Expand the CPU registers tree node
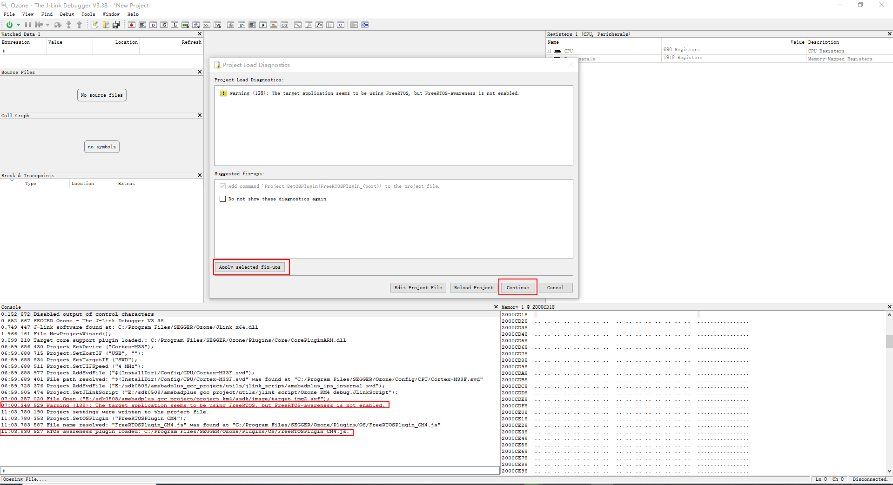The image size is (893, 485). point(549,51)
